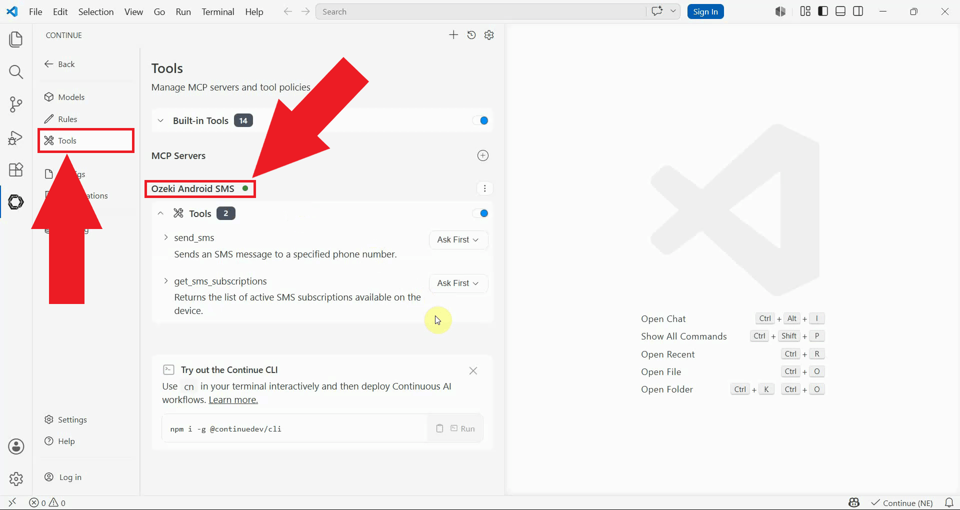Open get_sms_subscriptions Ask First policy dropdown
960x510 pixels.
click(458, 283)
